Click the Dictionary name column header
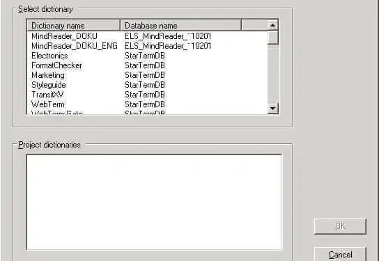The image size is (379, 261). 74,25
